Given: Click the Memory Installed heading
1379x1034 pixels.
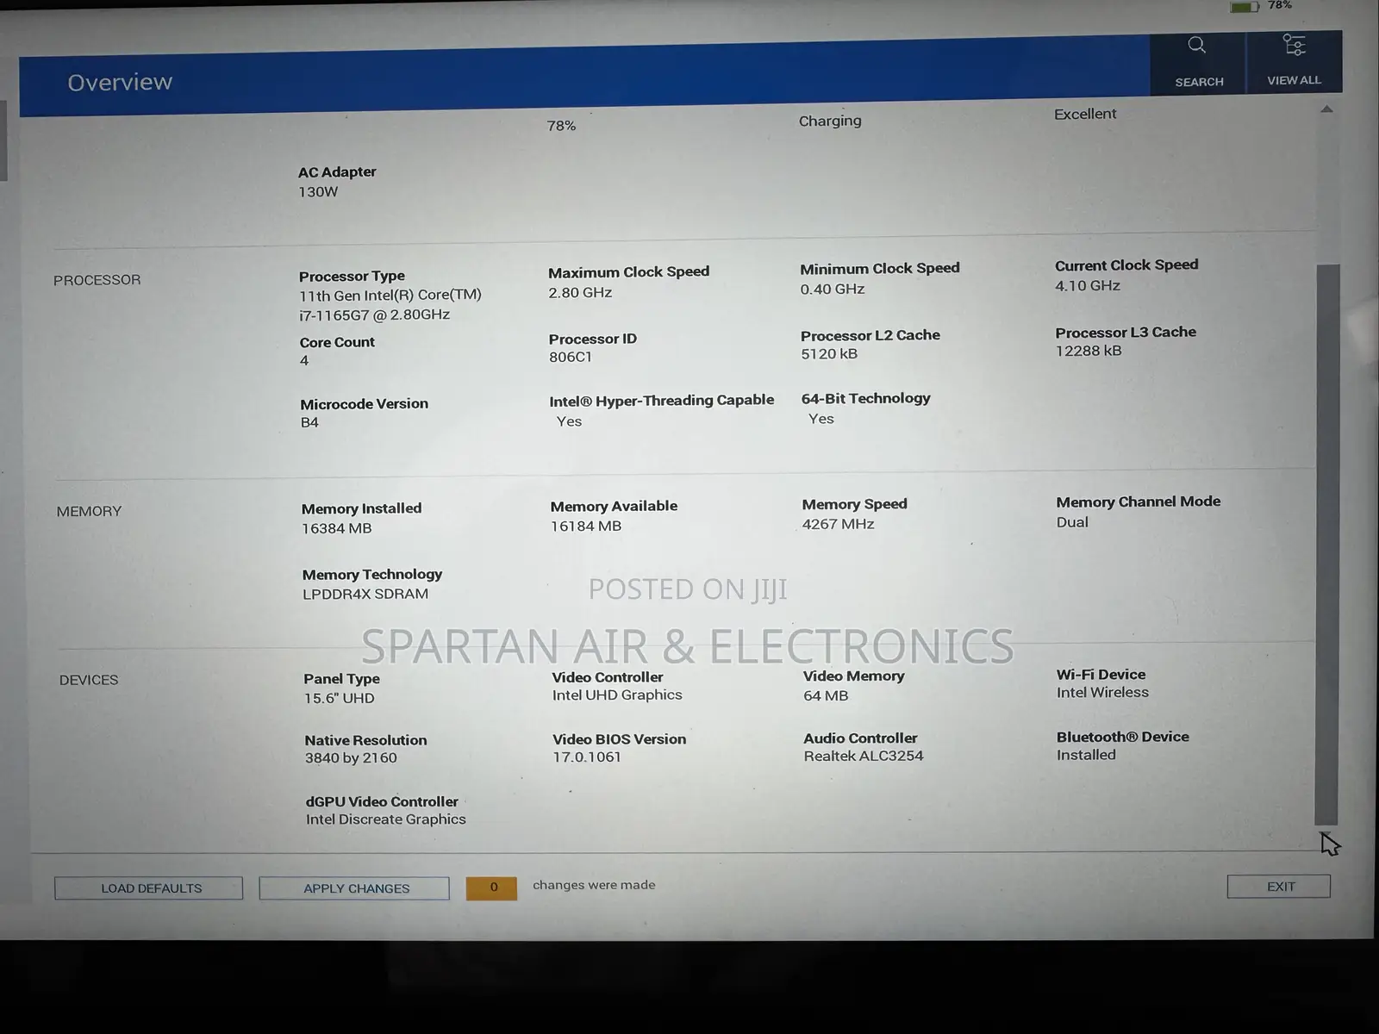Looking at the screenshot, I should 361,509.
